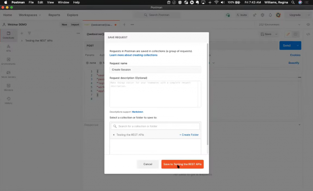Expand the Testing the REST APIs sidebar collection
Screen dimensions: 313x191
[22, 41]
